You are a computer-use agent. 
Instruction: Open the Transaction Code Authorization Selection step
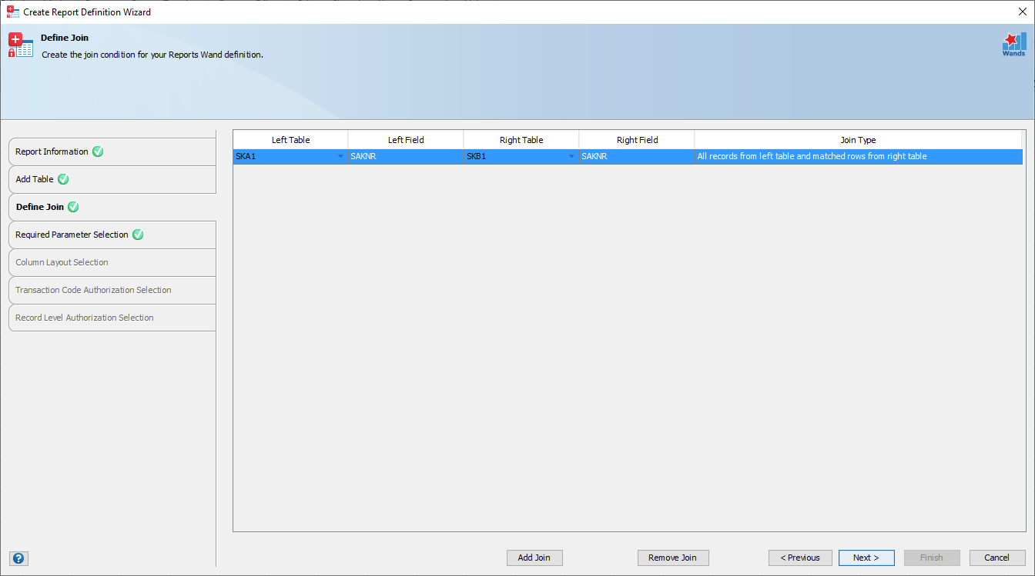pyautogui.click(x=112, y=290)
